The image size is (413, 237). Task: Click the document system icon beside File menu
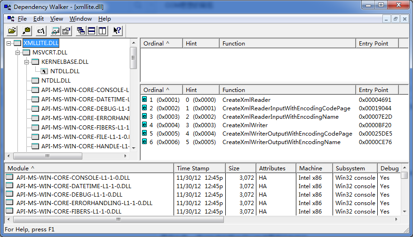pos(11,19)
